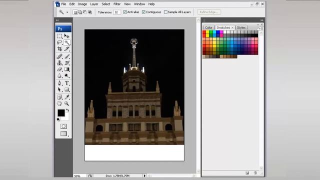Select the Slice tool
The width and height of the screenshot is (320, 180).
(66, 49)
